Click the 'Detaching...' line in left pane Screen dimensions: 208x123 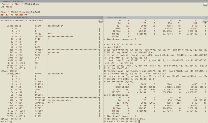click(8, 121)
